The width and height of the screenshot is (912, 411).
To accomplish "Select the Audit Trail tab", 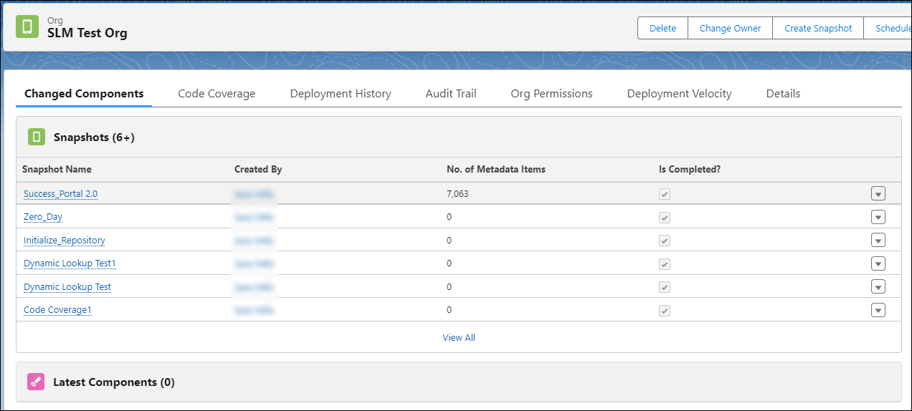I will click(x=451, y=94).
